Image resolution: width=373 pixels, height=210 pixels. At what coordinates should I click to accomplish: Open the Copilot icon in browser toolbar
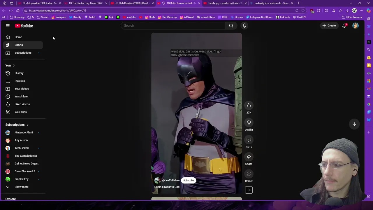coord(369,11)
